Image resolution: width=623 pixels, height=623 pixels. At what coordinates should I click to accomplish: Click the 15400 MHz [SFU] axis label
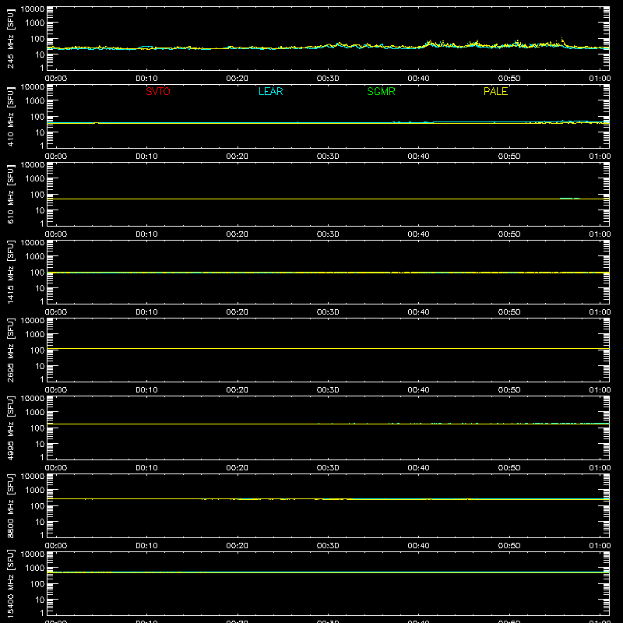11,583
